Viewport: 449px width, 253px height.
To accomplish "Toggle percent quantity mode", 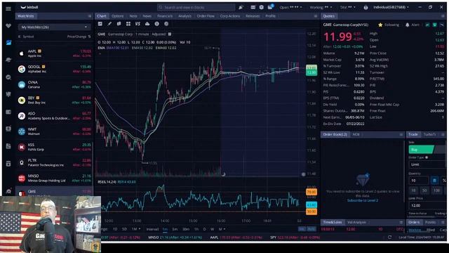I will (444, 180).
